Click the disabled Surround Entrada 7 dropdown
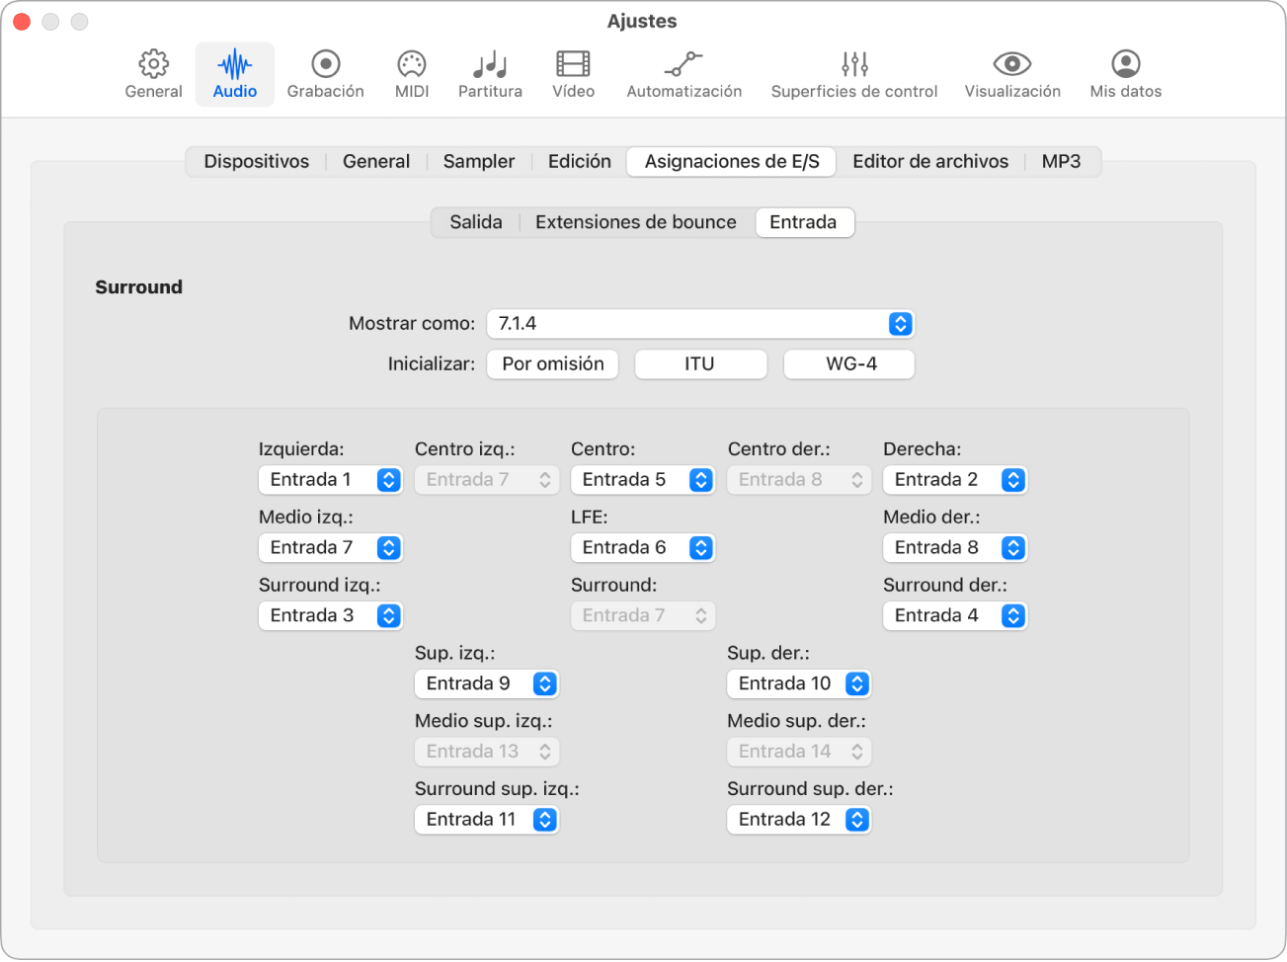The height and width of the screenshot is (962, 1287). coord(643,616)
